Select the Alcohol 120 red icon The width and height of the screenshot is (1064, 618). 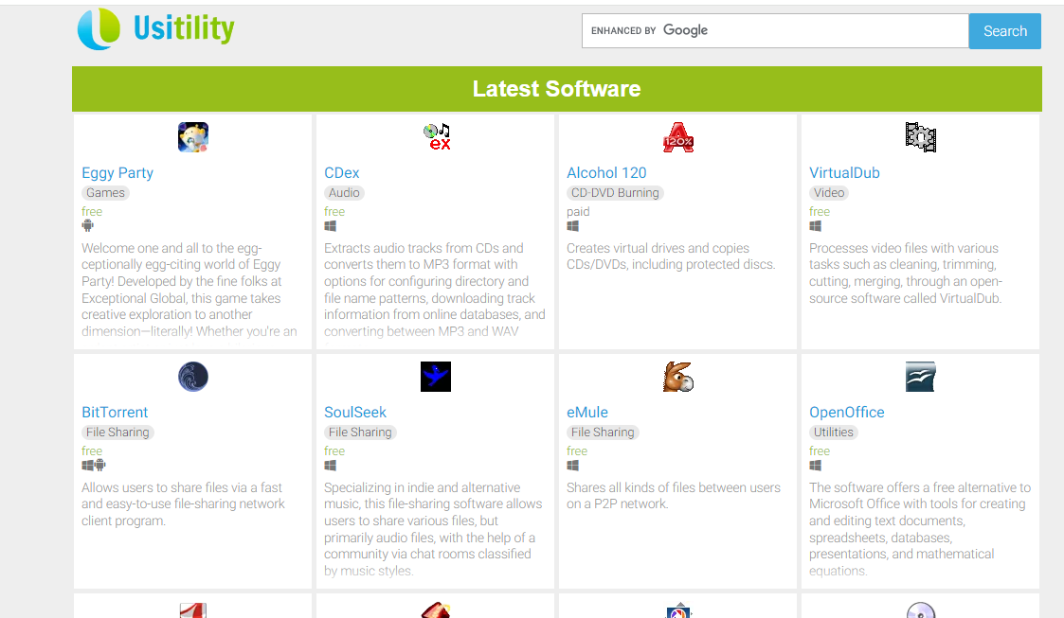click(x=678, y=137)
